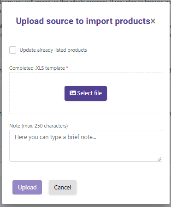Click empty space left of Select file button
Image resolution: width=171 pixels, height=207 pixels.
tap(37, 93)
